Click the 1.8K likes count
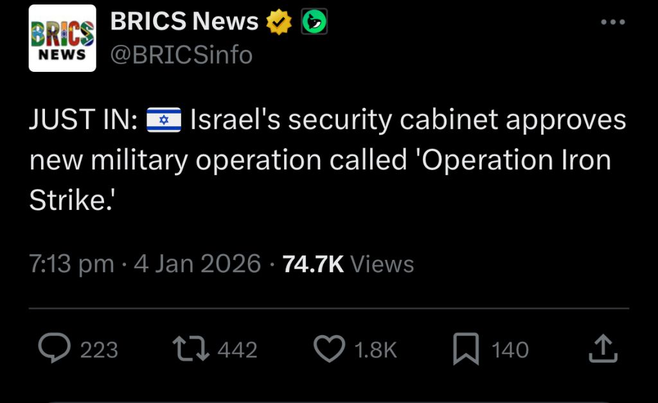The height and width of the screenshot is (403, 658). coord(376,350)
